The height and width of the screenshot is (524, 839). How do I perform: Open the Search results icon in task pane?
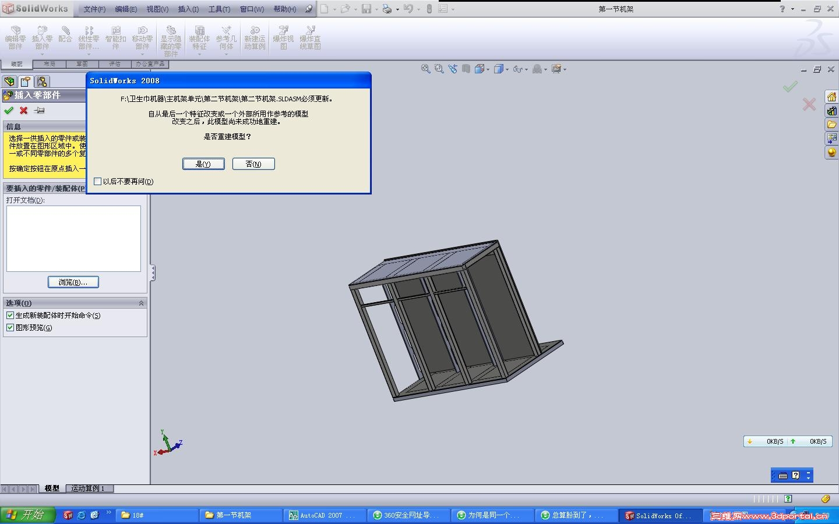831,139
